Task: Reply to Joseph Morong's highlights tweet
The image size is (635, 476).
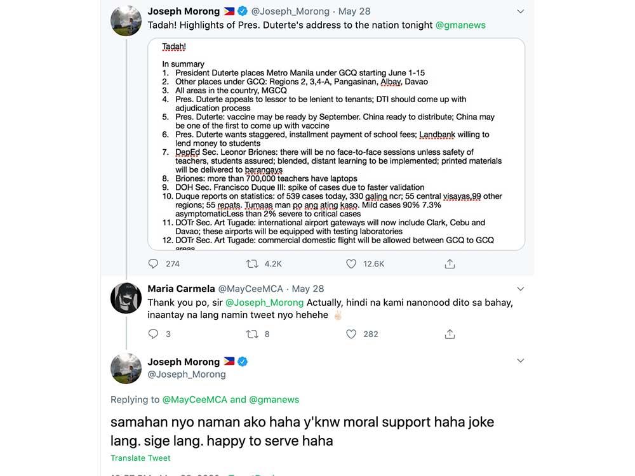Action: [153, 263]
